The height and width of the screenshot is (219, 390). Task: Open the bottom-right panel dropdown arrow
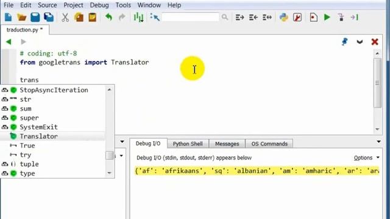[x=378, y=142]
